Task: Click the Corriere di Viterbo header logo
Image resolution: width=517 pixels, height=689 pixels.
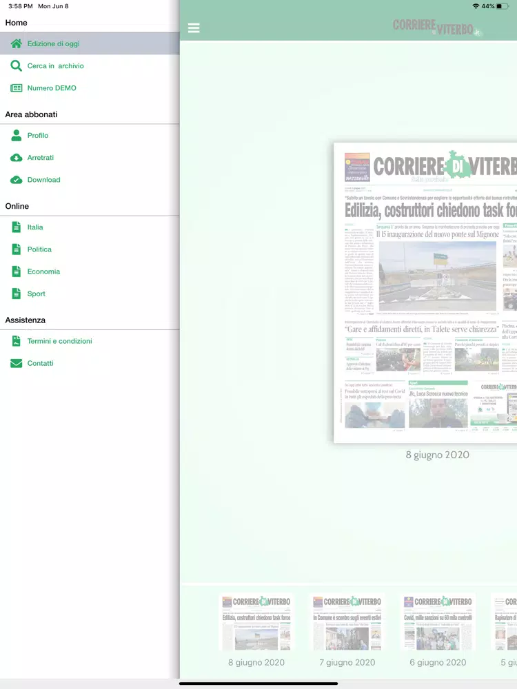Action: (438, 28)
